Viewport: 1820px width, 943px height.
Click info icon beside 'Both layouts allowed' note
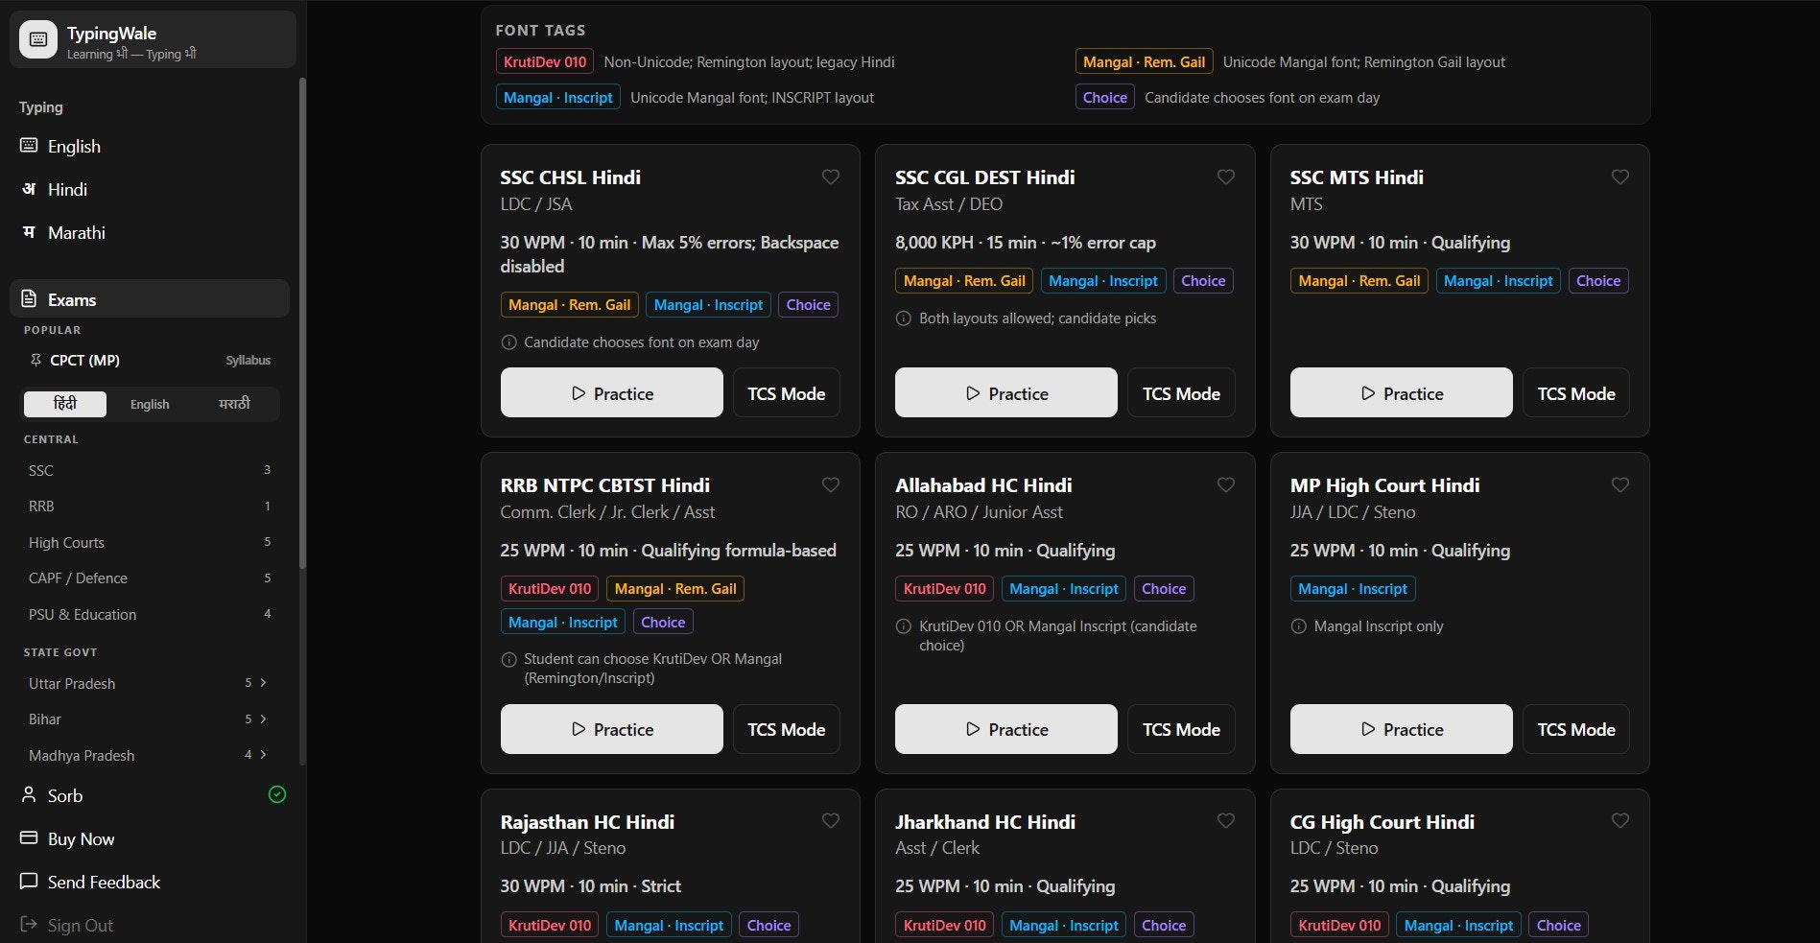point(903,318)
